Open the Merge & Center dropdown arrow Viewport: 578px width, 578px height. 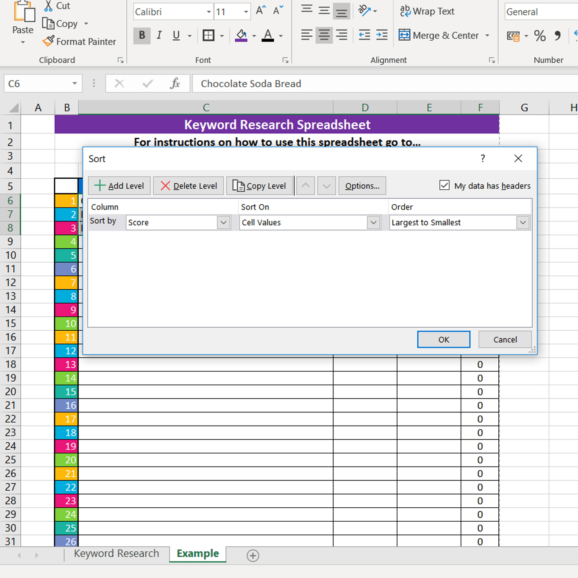[x=487, y=36]
